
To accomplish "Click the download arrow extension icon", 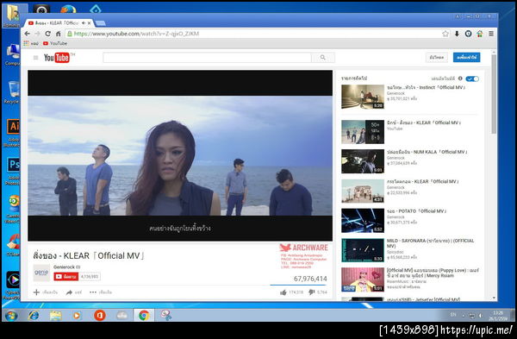I will pos(457,34).
